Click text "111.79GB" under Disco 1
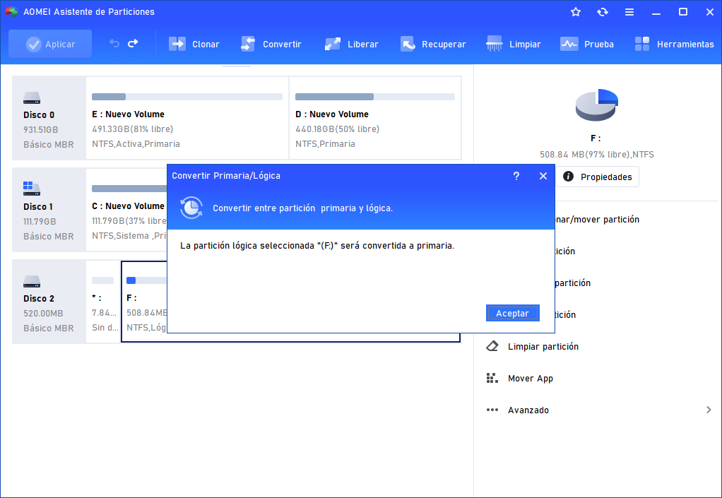This screenshot has width=722, height=498. coord(40,221)
